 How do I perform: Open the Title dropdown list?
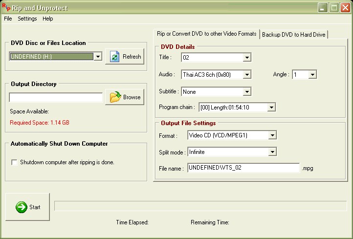coord(247,58)
